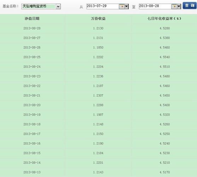Click the 万份收益 value 1.2150

click(98, 134)
